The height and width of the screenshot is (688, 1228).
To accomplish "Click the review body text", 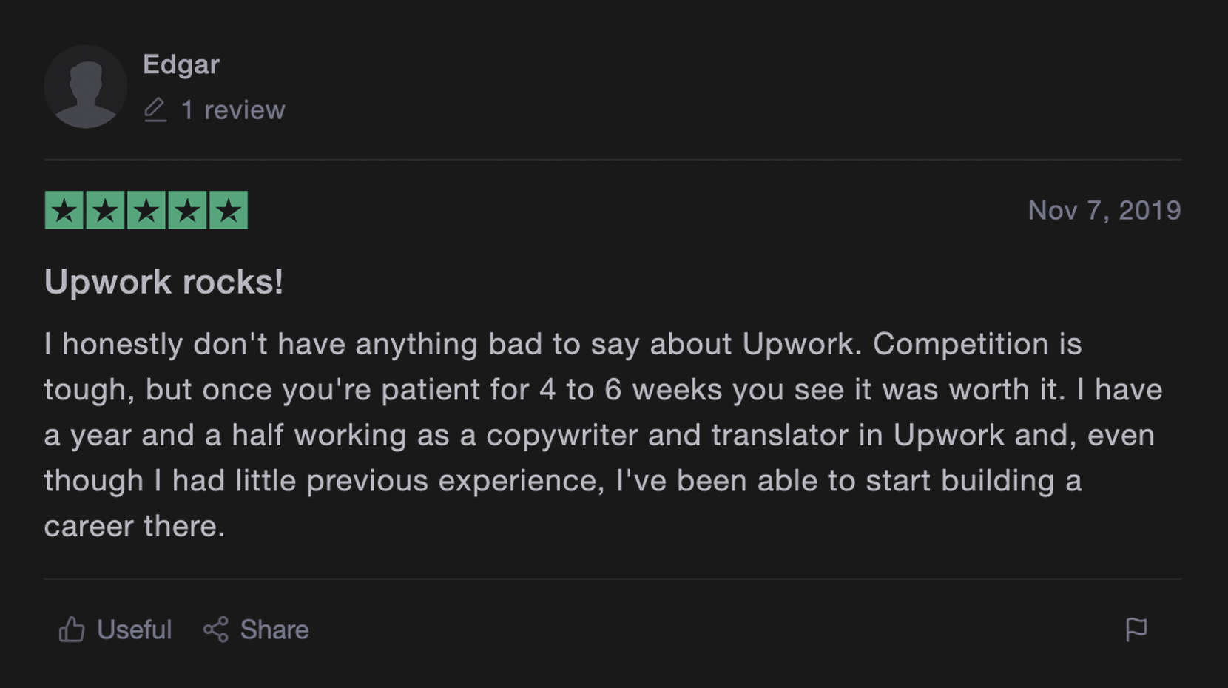I will (603, 435).
